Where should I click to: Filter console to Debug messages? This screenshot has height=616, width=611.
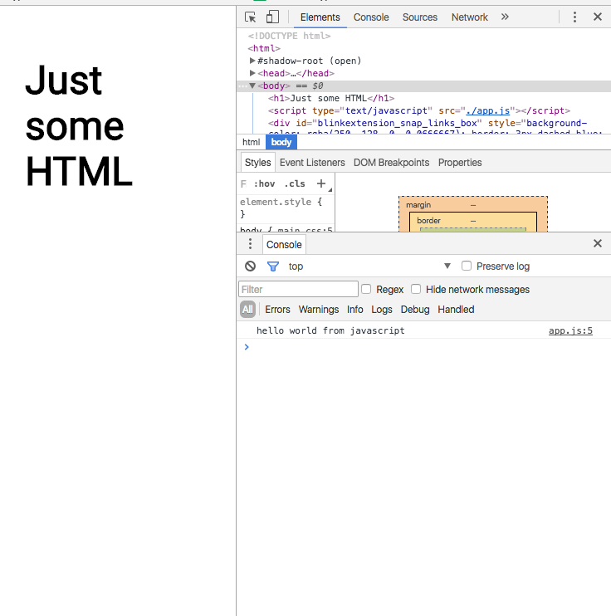(x=415, y=310)
